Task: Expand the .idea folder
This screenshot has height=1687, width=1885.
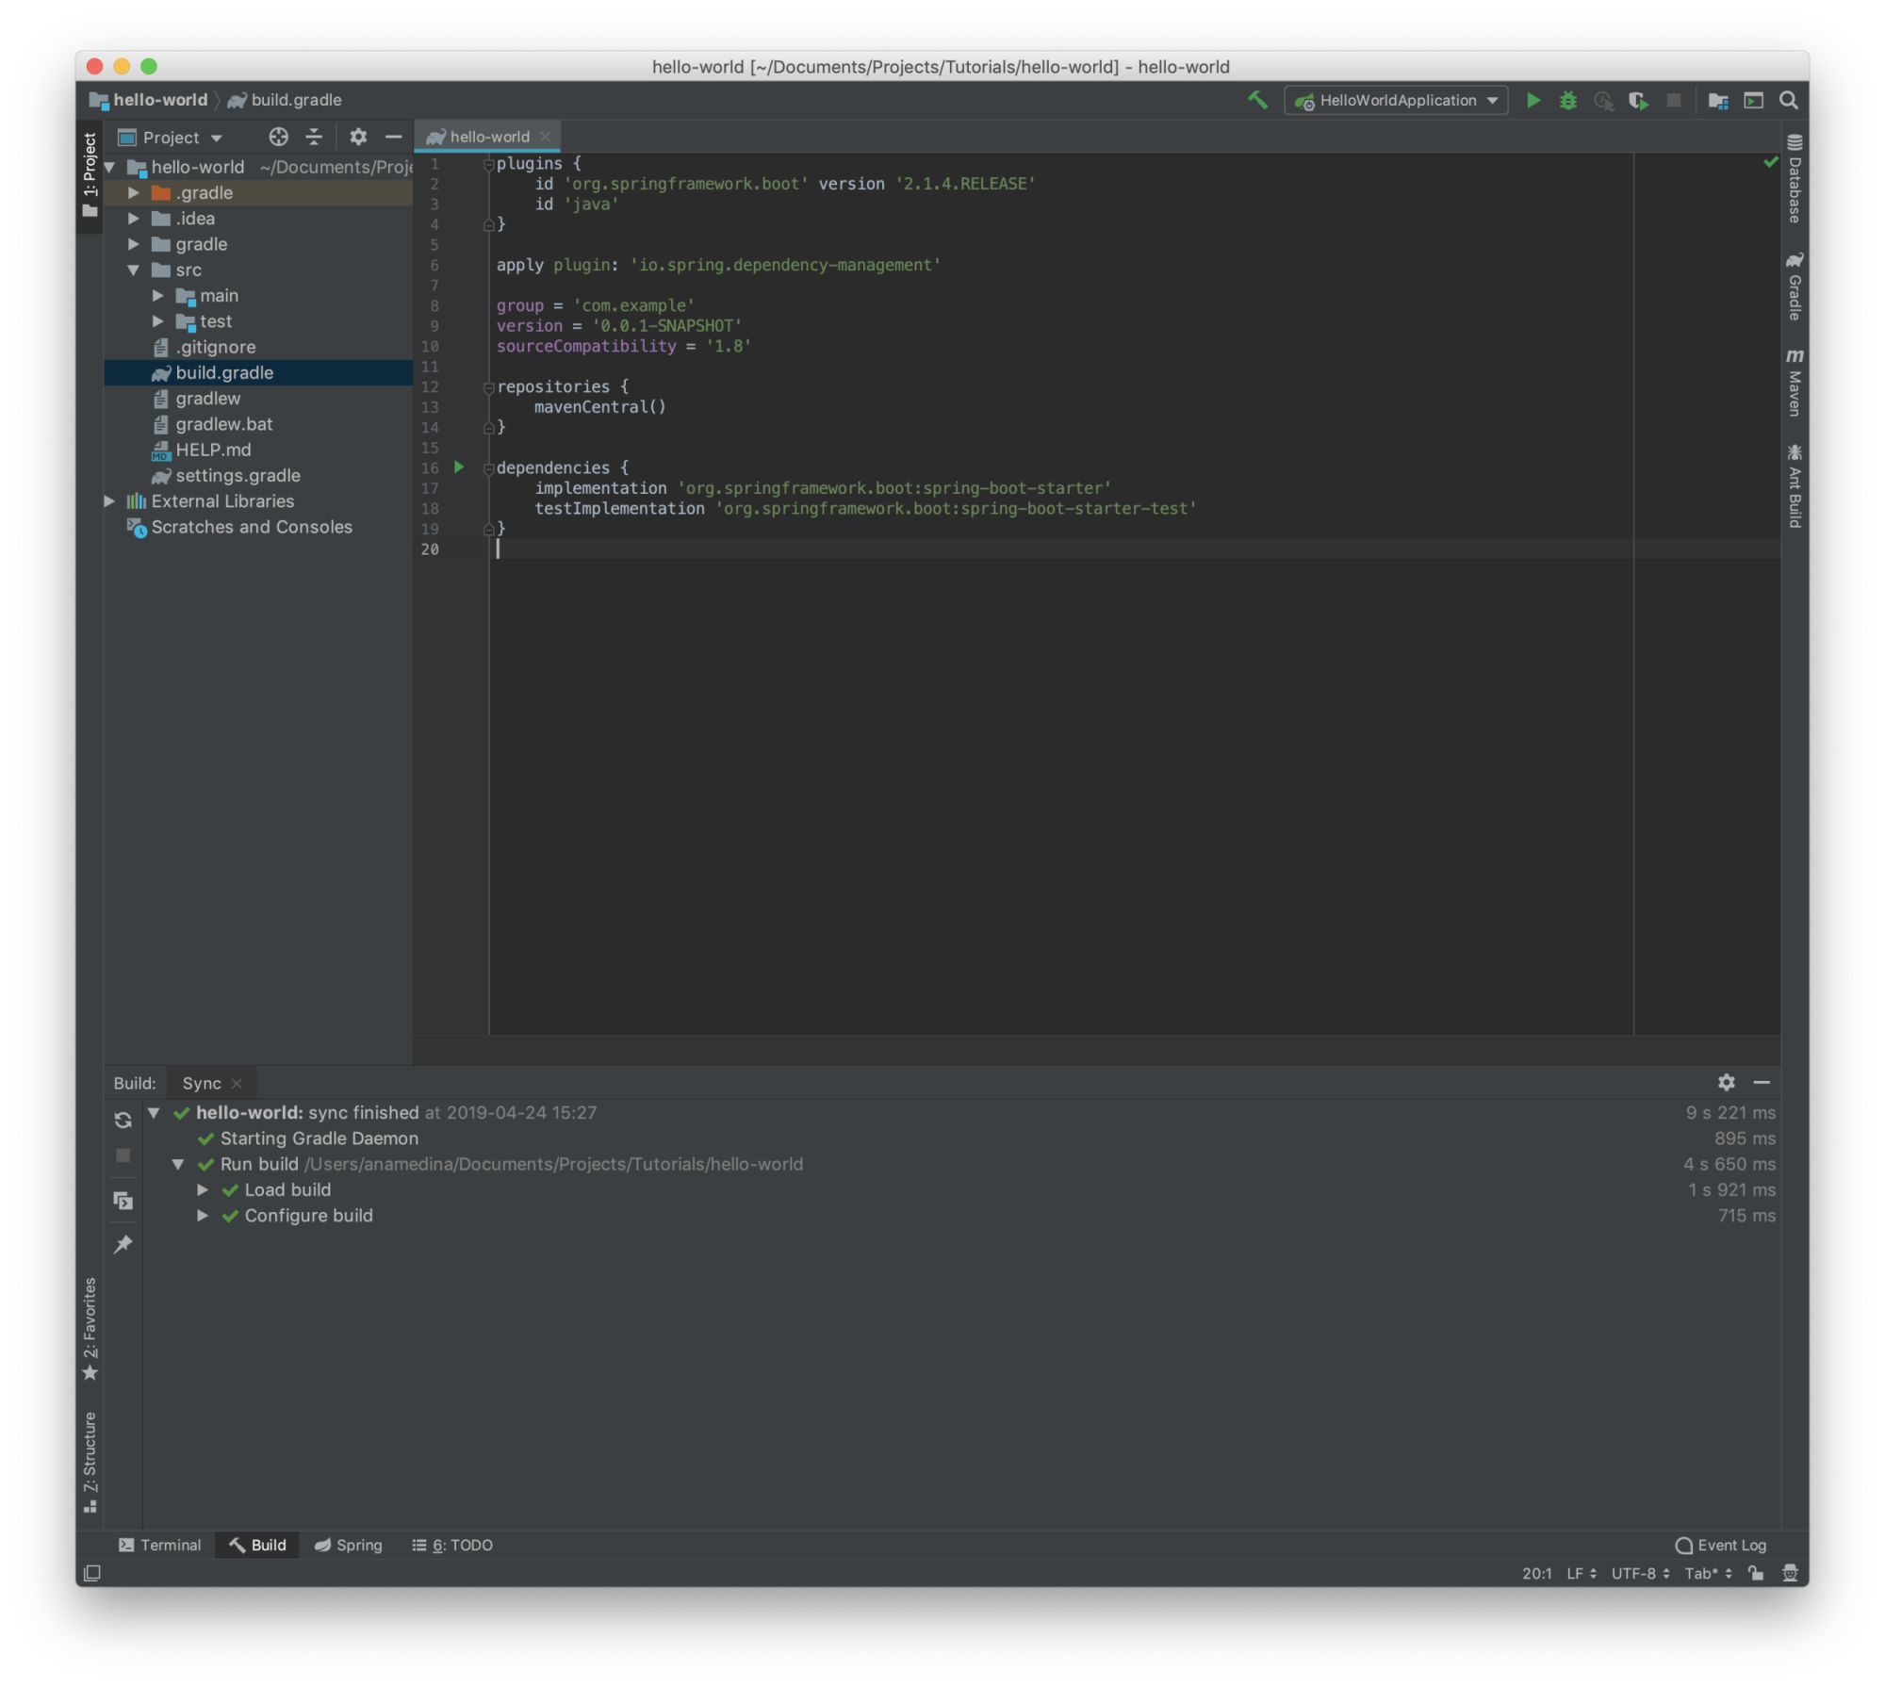Action: point(134,218)
